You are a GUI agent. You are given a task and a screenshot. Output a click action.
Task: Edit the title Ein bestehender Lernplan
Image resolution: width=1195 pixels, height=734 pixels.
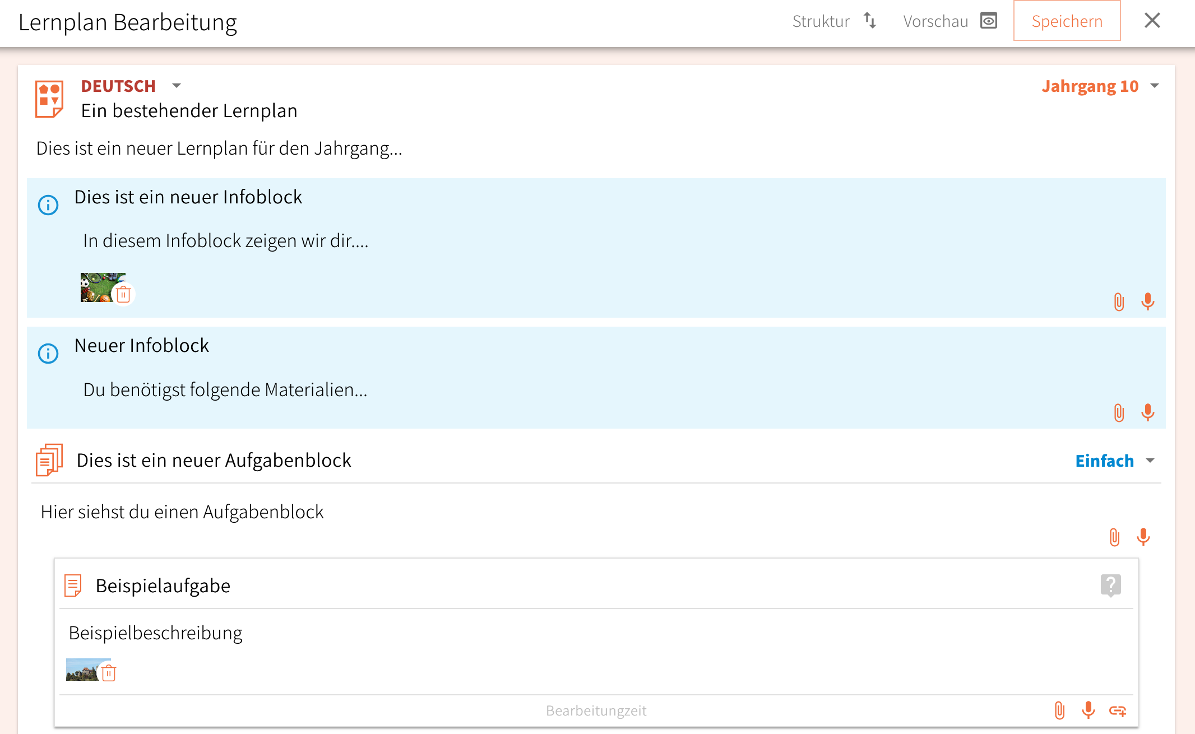pos(189,111)
